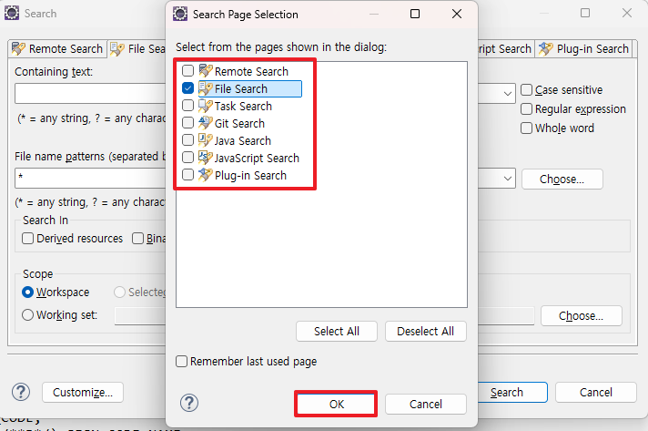Select the JavaScript Search list label
The height and width of the screenshot is (431, 648).
tap(257, 159)
